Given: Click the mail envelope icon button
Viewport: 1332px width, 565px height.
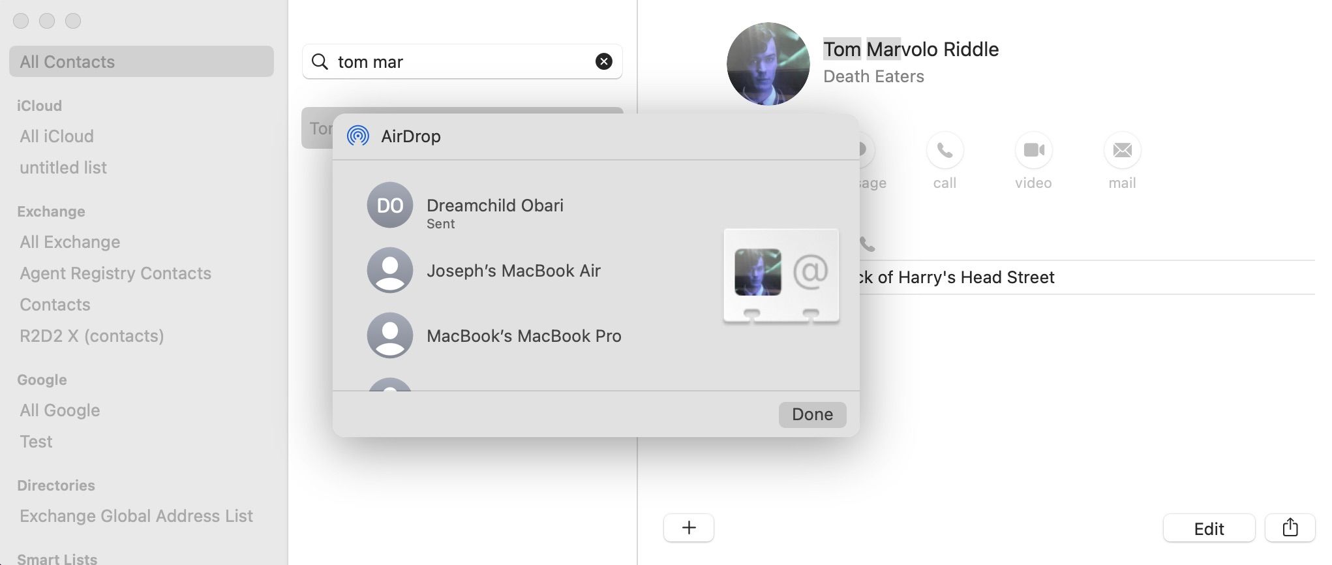Looking at the screenshot, I should pos(1122,150).
